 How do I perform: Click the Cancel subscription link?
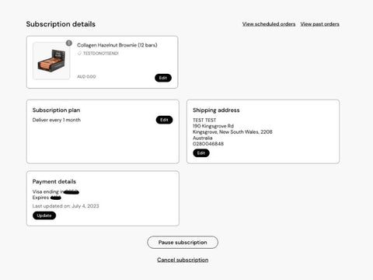click(183, 260)
